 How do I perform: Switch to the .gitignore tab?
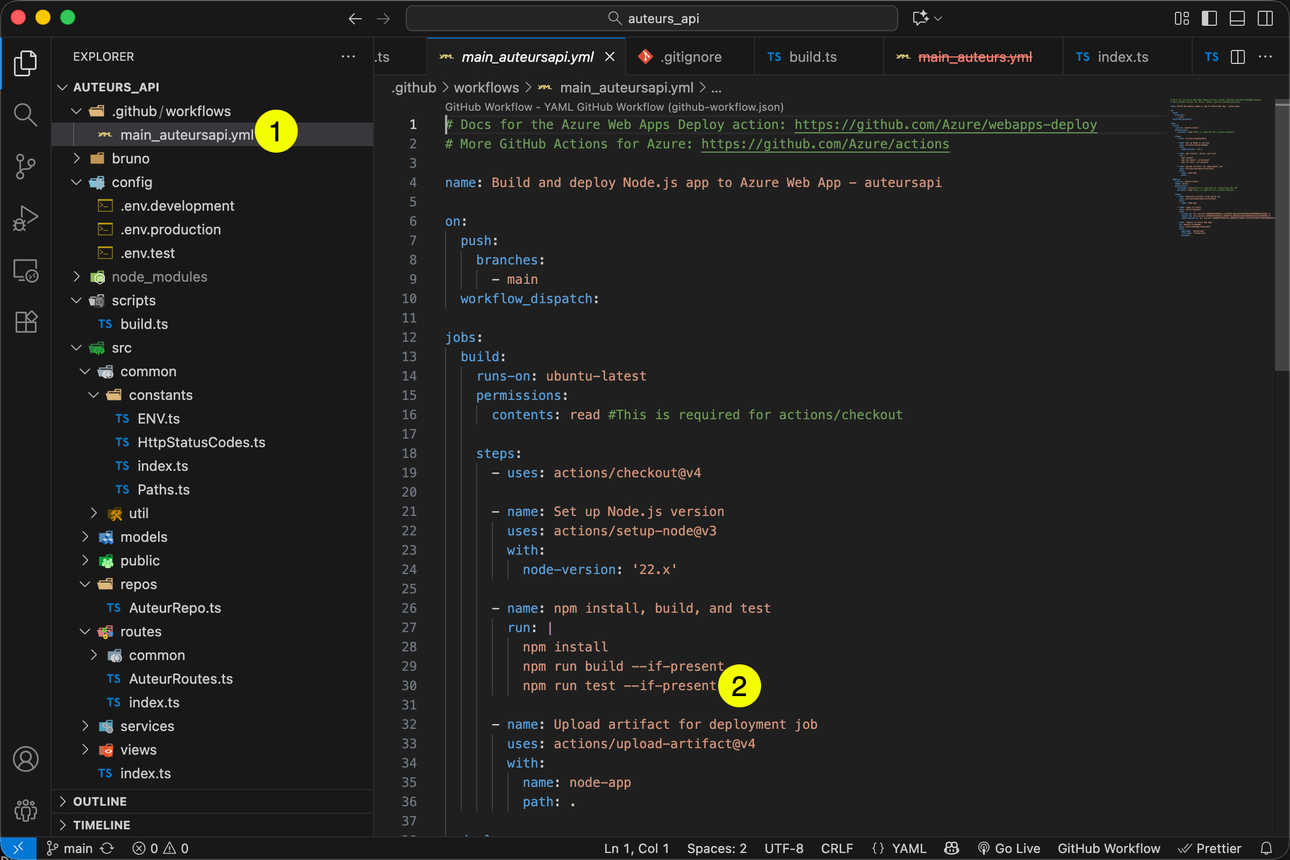point(690,56)
